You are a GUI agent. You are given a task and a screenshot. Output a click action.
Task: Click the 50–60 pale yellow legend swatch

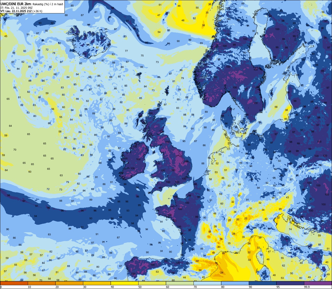tap(152, 283)
